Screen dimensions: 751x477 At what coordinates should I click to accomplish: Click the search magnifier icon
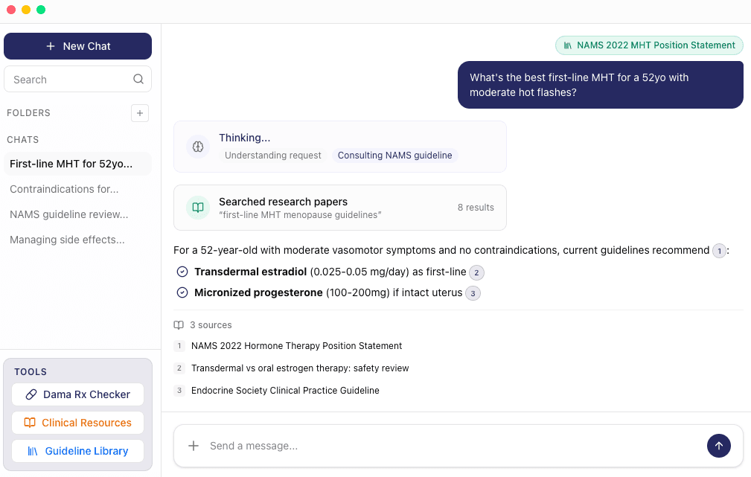tap(138, 79)
